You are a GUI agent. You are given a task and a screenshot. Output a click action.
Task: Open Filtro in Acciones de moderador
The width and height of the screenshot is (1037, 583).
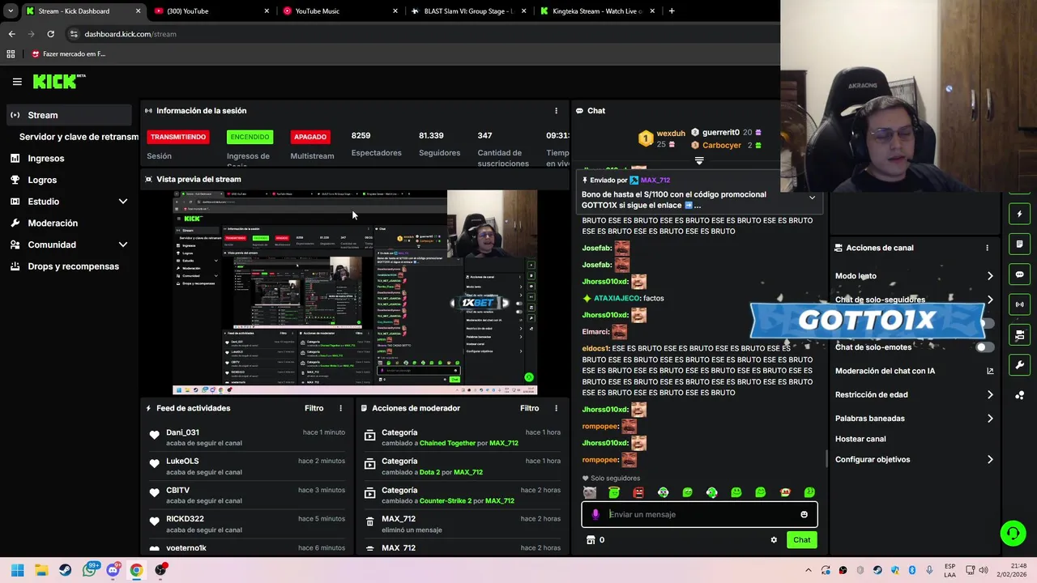pos(529,408)
